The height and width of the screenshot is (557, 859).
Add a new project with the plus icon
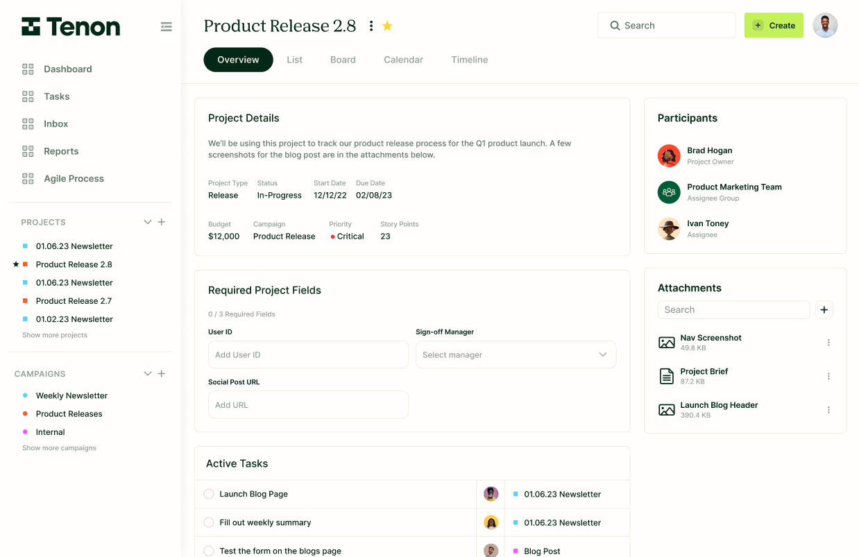162,222
